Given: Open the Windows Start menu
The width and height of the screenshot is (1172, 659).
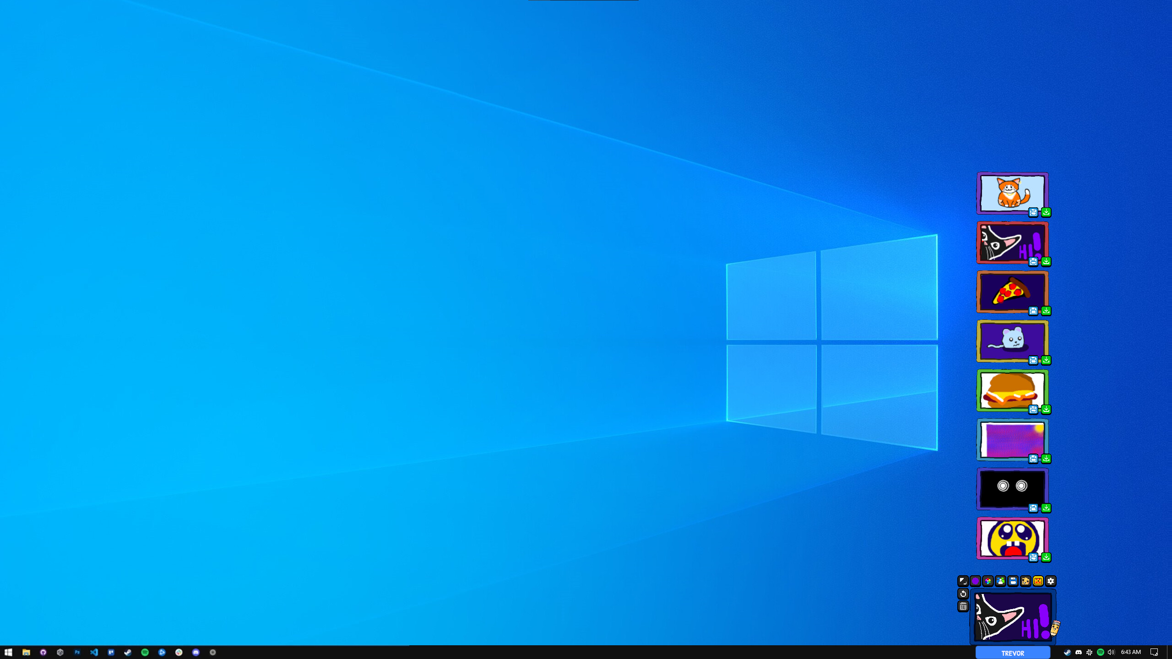Looking at the screenshot, I should [x=8, y=652].
